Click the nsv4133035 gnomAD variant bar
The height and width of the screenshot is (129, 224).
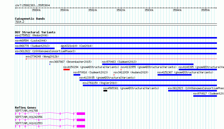(148, 80)
